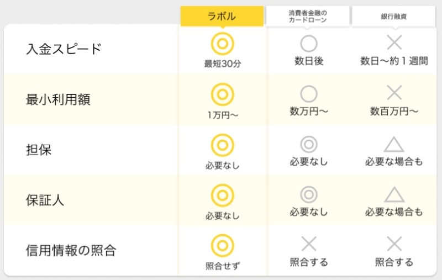Click the 担保 row label
Screen dimensions: 442x280
pyautogui.click(x=39, y=150)
